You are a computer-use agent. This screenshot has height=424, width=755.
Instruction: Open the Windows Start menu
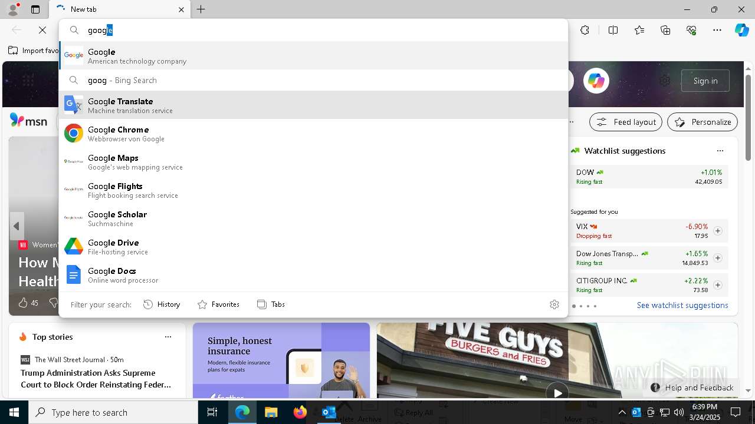click(x=14, y=412)
